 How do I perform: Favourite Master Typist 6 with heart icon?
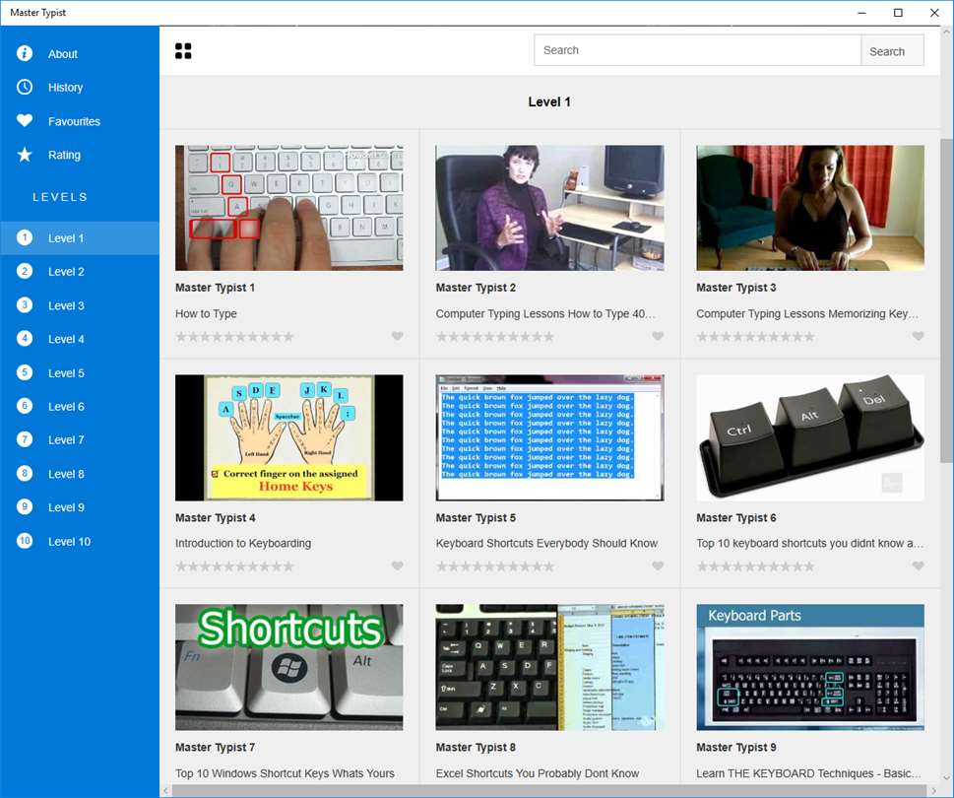click(x=919, y=566)
